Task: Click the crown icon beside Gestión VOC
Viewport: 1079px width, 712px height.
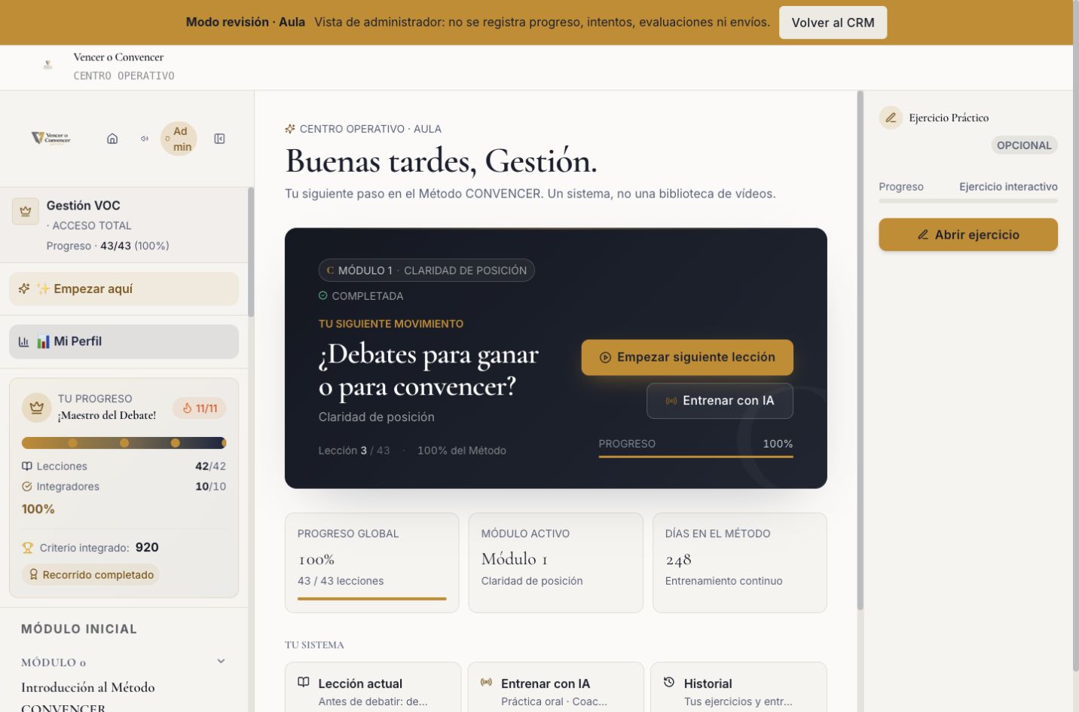Action: click(26, 212)
